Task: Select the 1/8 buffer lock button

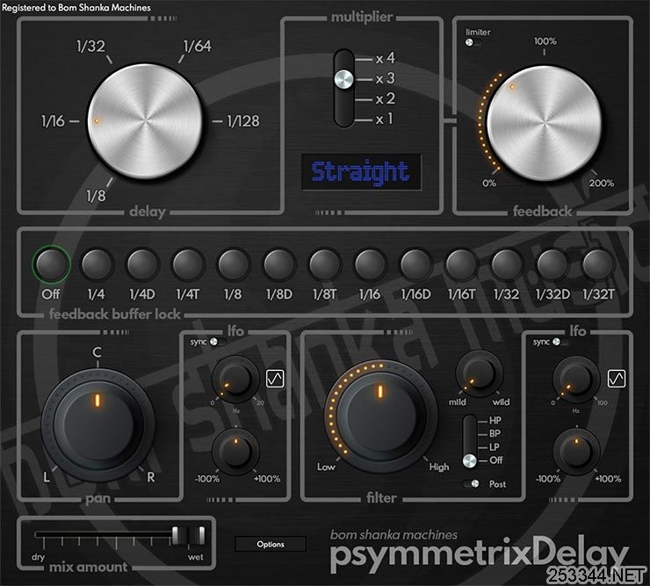Action: [234, 264]
